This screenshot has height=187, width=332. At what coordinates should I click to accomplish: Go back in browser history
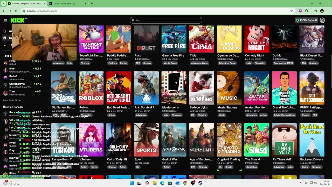[4, 11]
